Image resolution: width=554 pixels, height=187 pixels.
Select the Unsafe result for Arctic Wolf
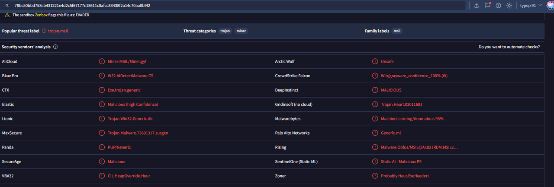(387, 61)
